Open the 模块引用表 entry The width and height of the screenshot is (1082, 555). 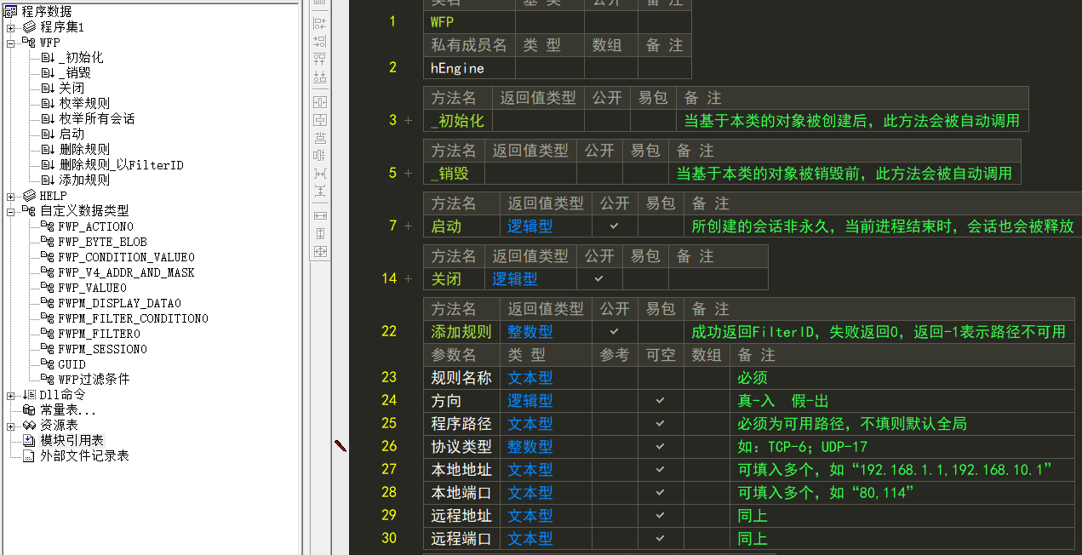click(72, 440)
